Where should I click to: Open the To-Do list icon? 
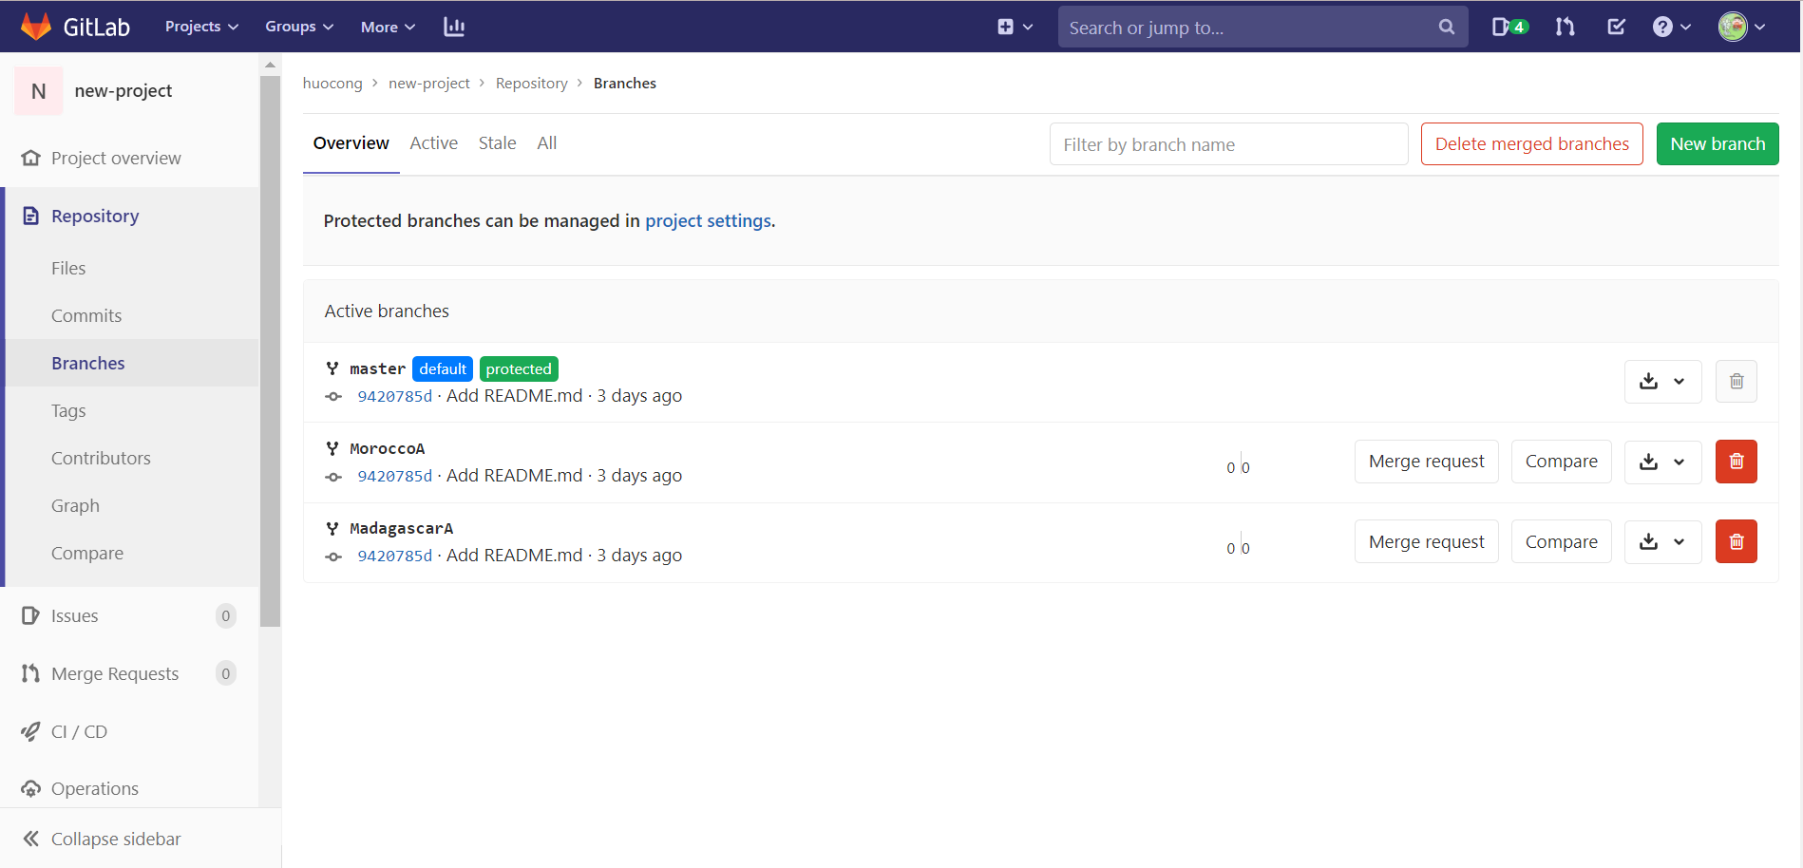(x=1616, y=27)
